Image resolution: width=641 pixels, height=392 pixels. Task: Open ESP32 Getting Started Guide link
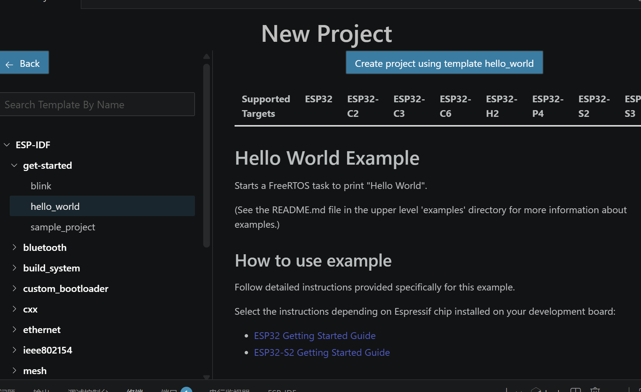pyautogui.click(x=315, y=336)
